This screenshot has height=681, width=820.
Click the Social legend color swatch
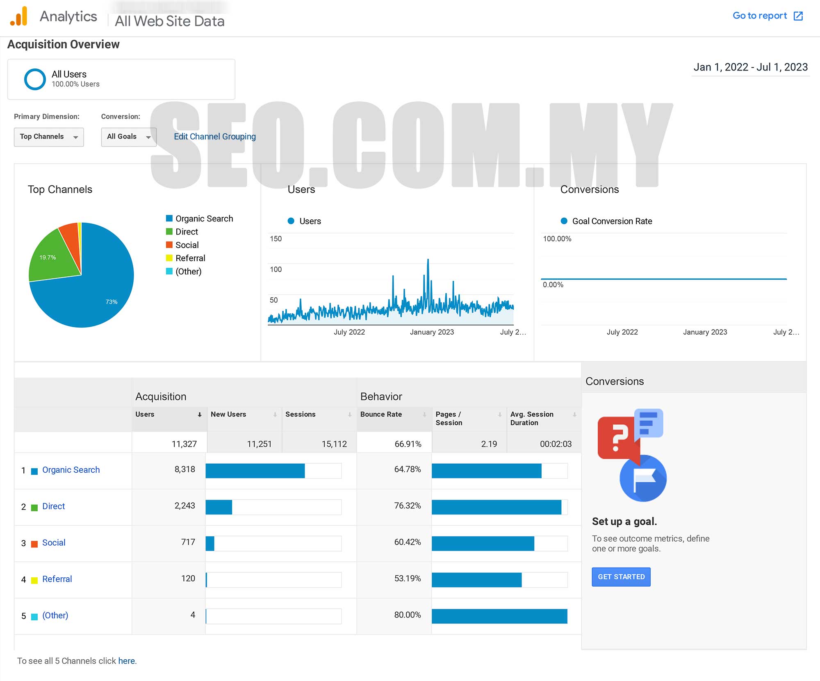pyautogui.click(x=169, y=244)
